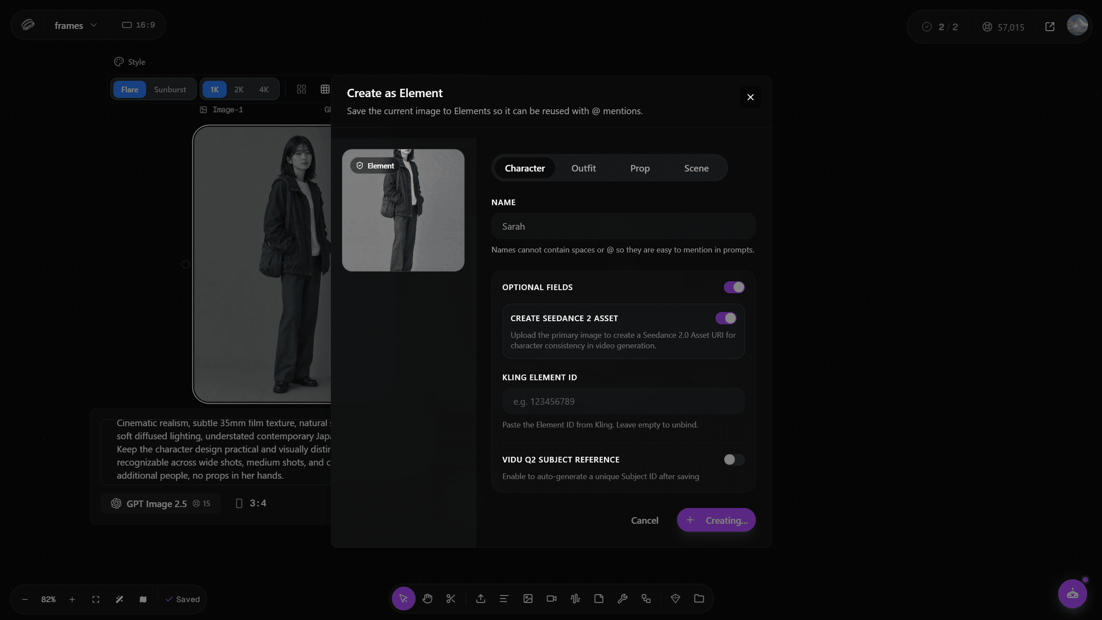Cancel the Create as Element dialog
Image resolution: width=1102 pixels, height=620 pixels.
point(644,520)
